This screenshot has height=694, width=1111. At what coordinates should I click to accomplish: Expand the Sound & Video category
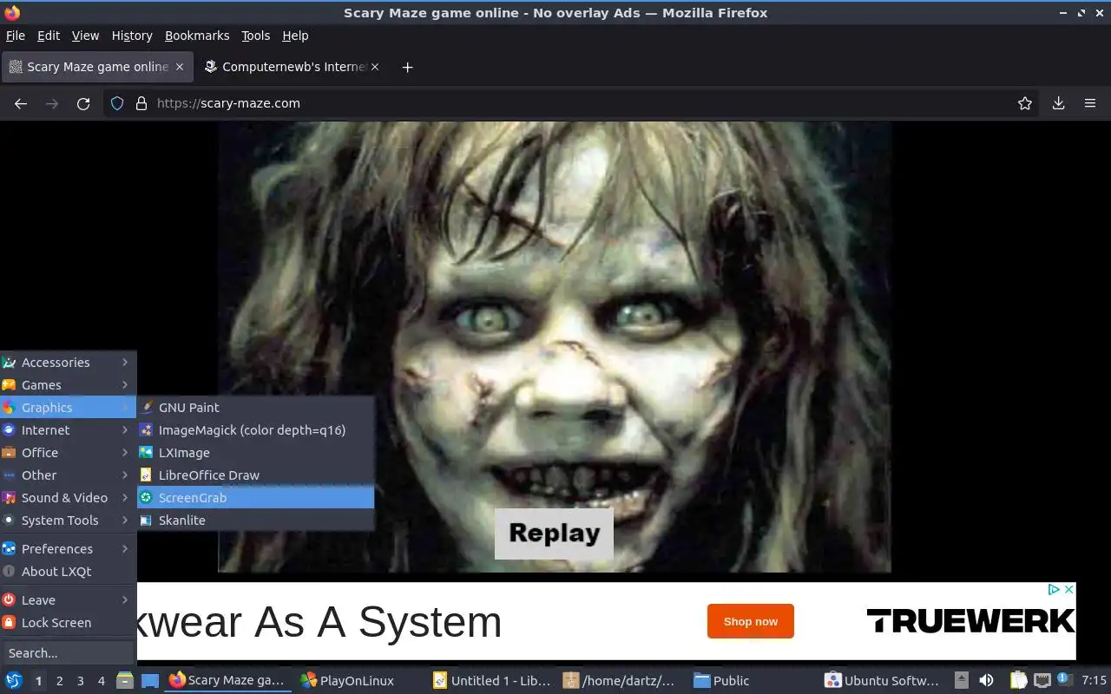click(67, 498)
